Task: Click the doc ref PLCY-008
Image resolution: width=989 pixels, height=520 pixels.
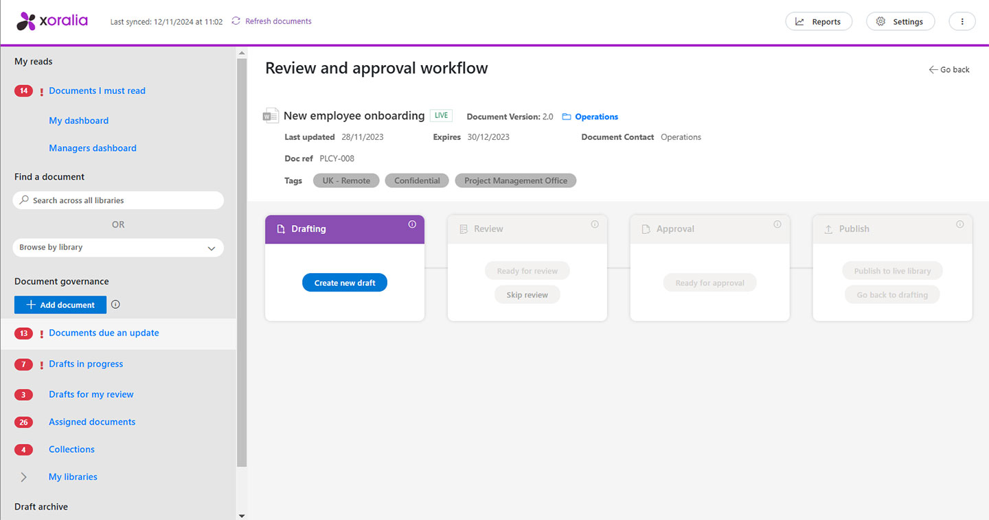Action: pos(337,158)
